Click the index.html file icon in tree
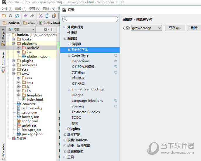The width and height of the screenshot is (201, 161). tap(24, 99)
